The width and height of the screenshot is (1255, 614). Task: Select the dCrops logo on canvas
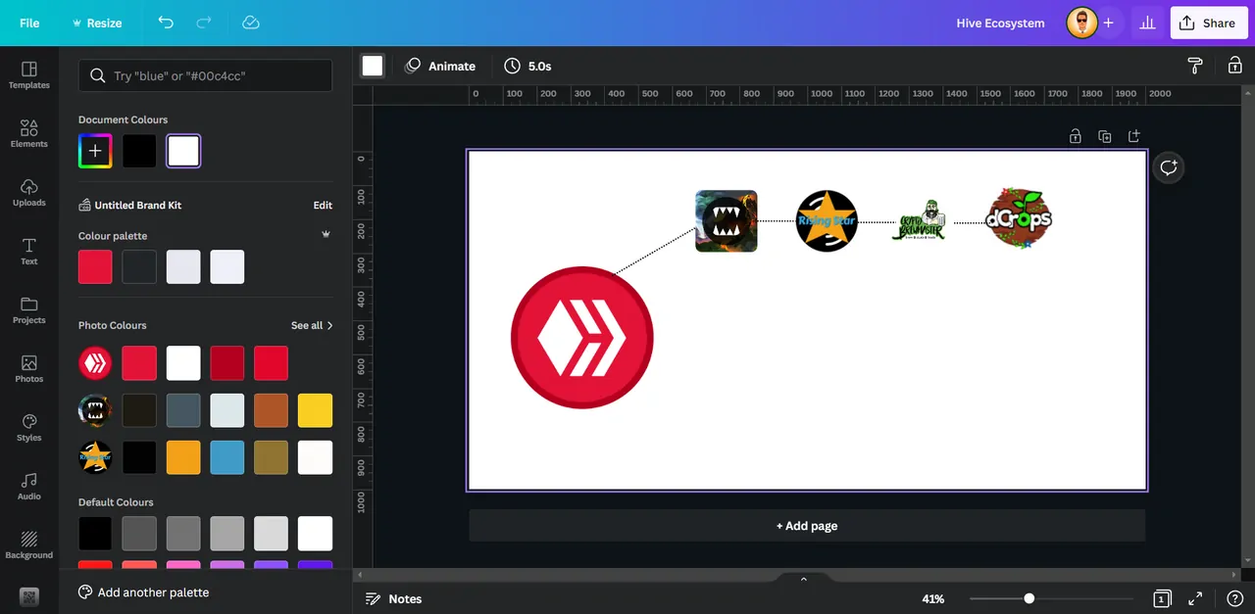pyautogui.click(x=1019, y=218)
